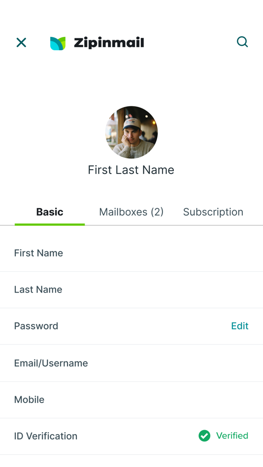The height and width of the screenshot is (467, 263).
Task: Edit the password via Edit link
Action: tap(240, 326)
